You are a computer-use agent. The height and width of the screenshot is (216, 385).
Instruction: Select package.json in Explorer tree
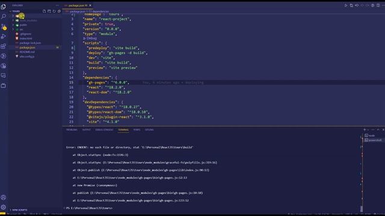27,47
